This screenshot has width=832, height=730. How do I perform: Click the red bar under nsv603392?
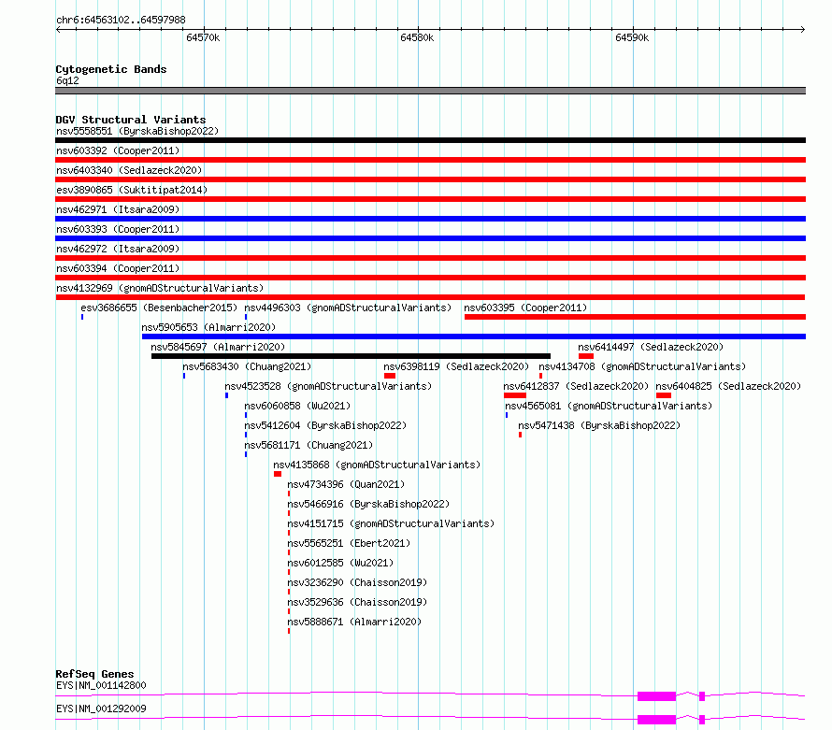[x=430, y=160]
